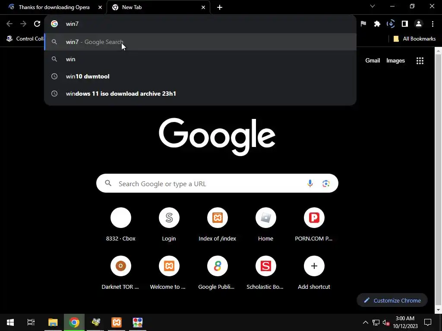Image resolution: width=442 pixels, height=331 pixels.
Task: Open the clock showing 3:00 AM
Action: [405, 322]
